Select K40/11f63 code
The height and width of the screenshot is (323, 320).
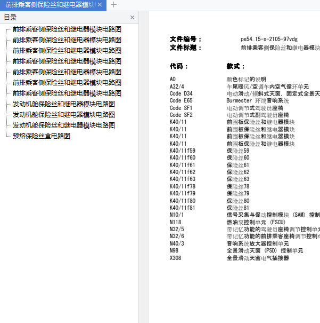click(x=183, y=179)
